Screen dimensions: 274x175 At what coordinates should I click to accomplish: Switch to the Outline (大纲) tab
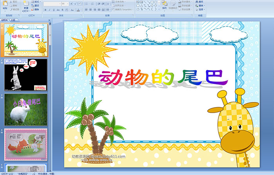tap(13, 19)
